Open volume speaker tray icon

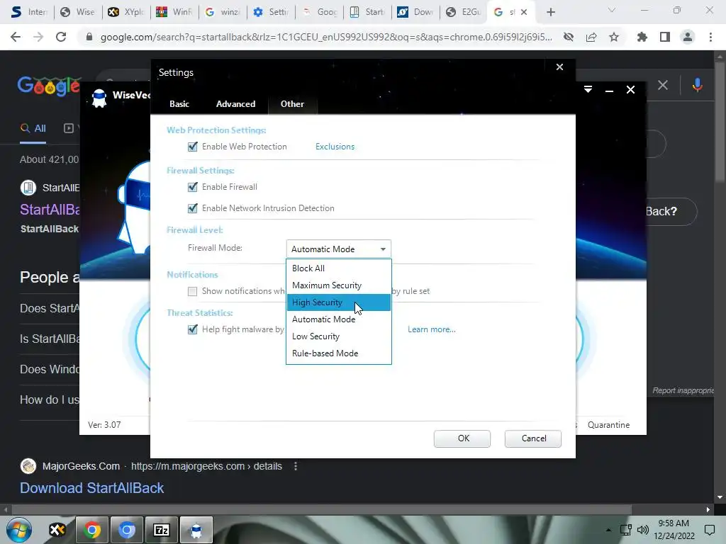point(642,530)
